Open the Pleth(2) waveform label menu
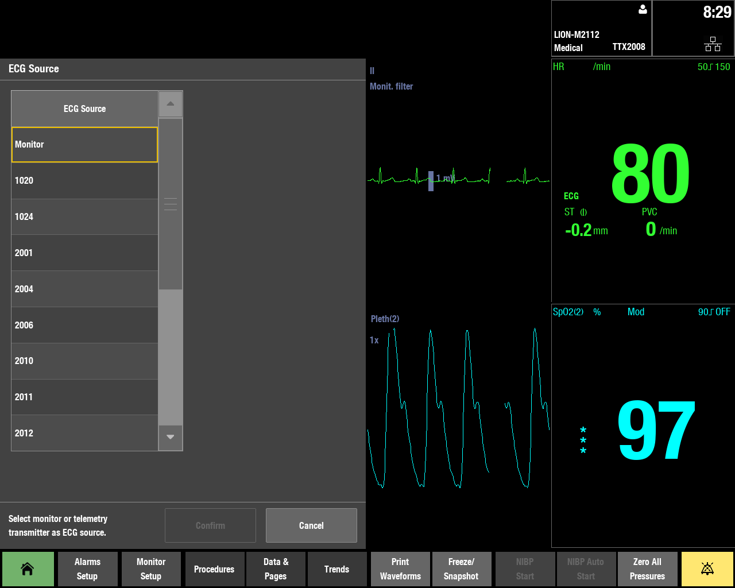The height and width of the screenshot is (588, 735). tap(385, 319)
